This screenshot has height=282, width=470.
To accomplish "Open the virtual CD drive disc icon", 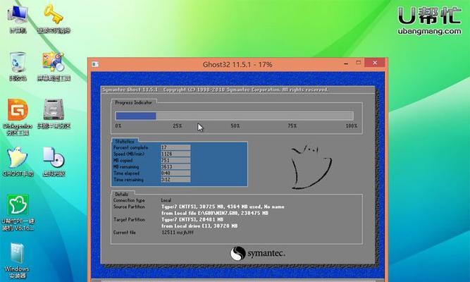I will click(x=54, y=157).
